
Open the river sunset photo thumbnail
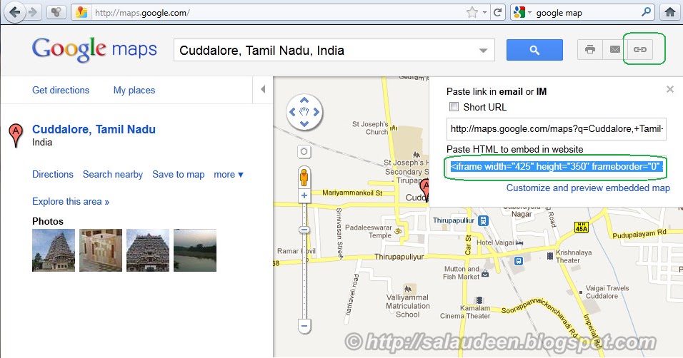tap(195, 250)
